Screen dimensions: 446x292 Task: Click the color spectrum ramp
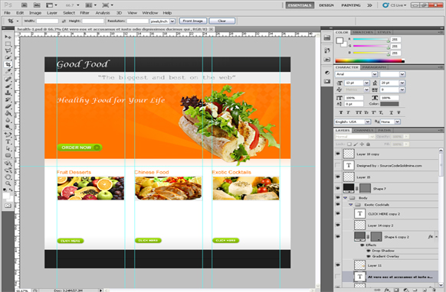(x=369, y=60)
